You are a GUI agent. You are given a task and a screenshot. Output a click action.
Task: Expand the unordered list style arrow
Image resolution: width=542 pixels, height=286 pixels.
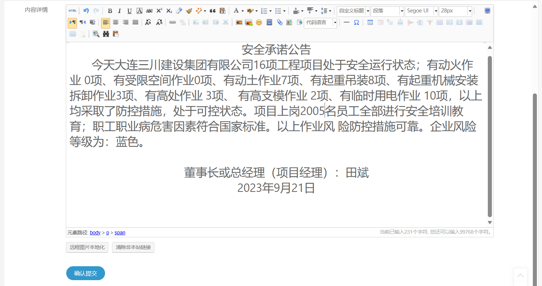coord(284,11)
